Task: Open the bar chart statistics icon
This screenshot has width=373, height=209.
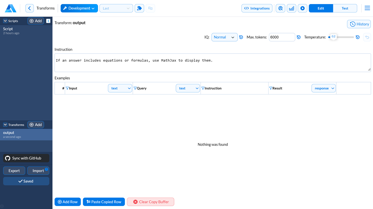Action: click(x=291, y=8)
